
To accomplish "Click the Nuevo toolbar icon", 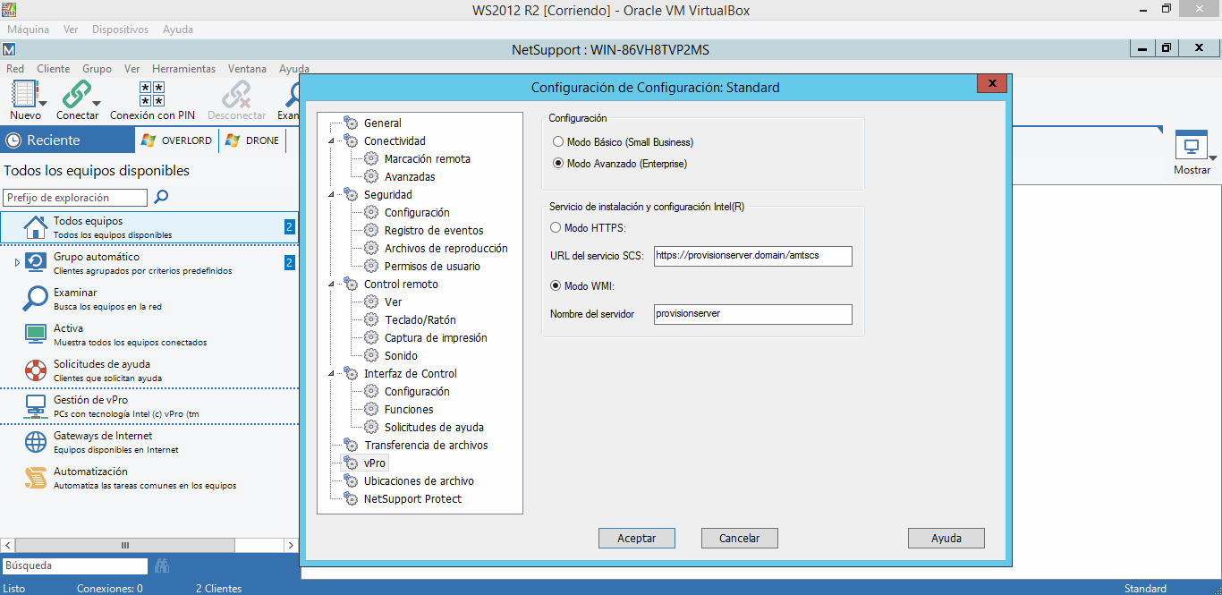I will pyautogui.click(x=24, y=94).
